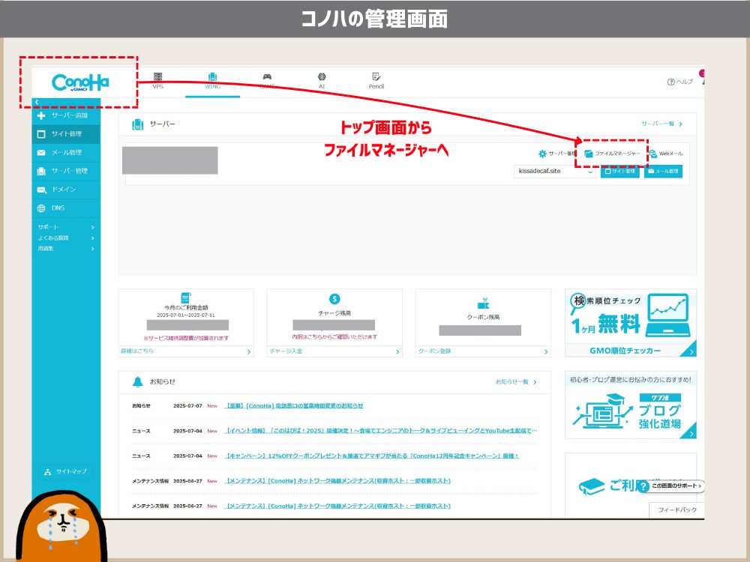Click the ConoHa logo
This screenshot has height=562, width=750.
[80, 82]
